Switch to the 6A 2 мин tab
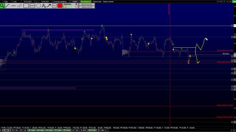 click(49, 130)
